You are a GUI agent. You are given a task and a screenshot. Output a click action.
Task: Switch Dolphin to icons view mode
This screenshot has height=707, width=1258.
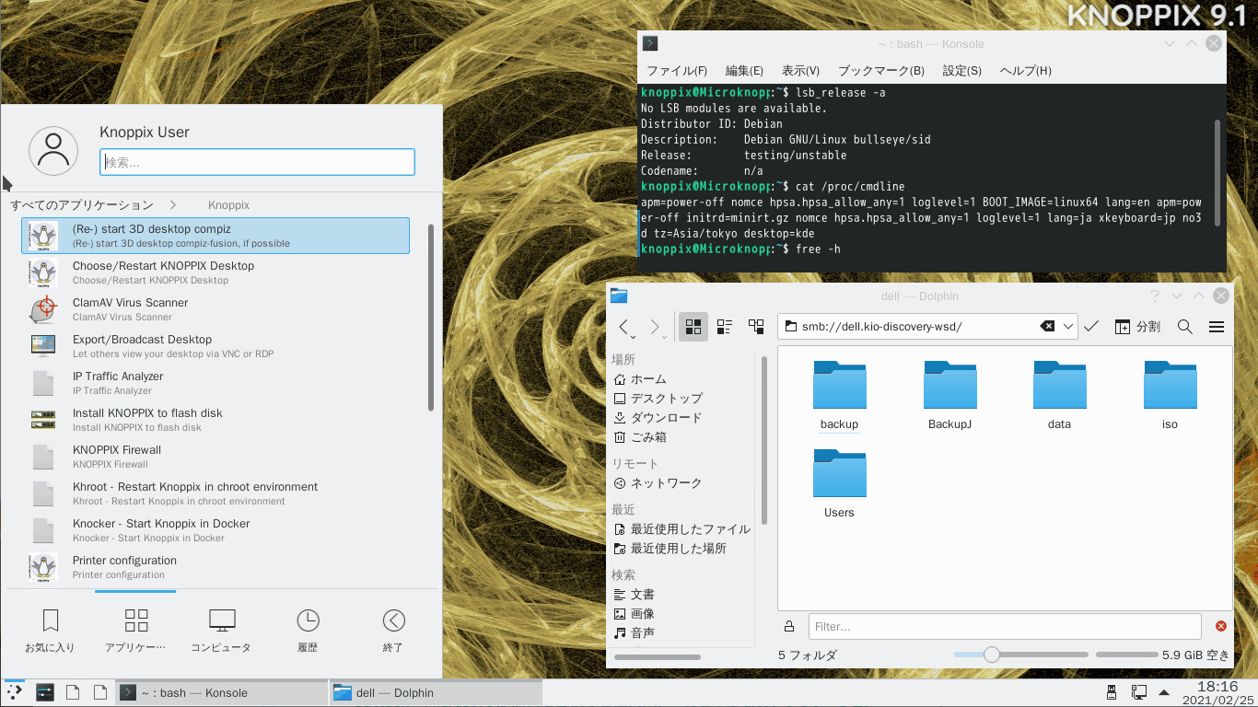coord(693,326)
